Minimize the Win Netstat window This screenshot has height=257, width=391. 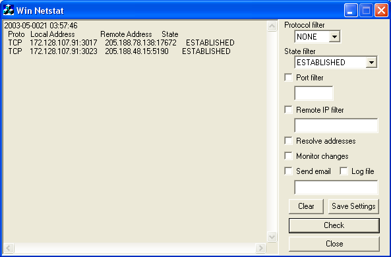(x=351, y=11)
